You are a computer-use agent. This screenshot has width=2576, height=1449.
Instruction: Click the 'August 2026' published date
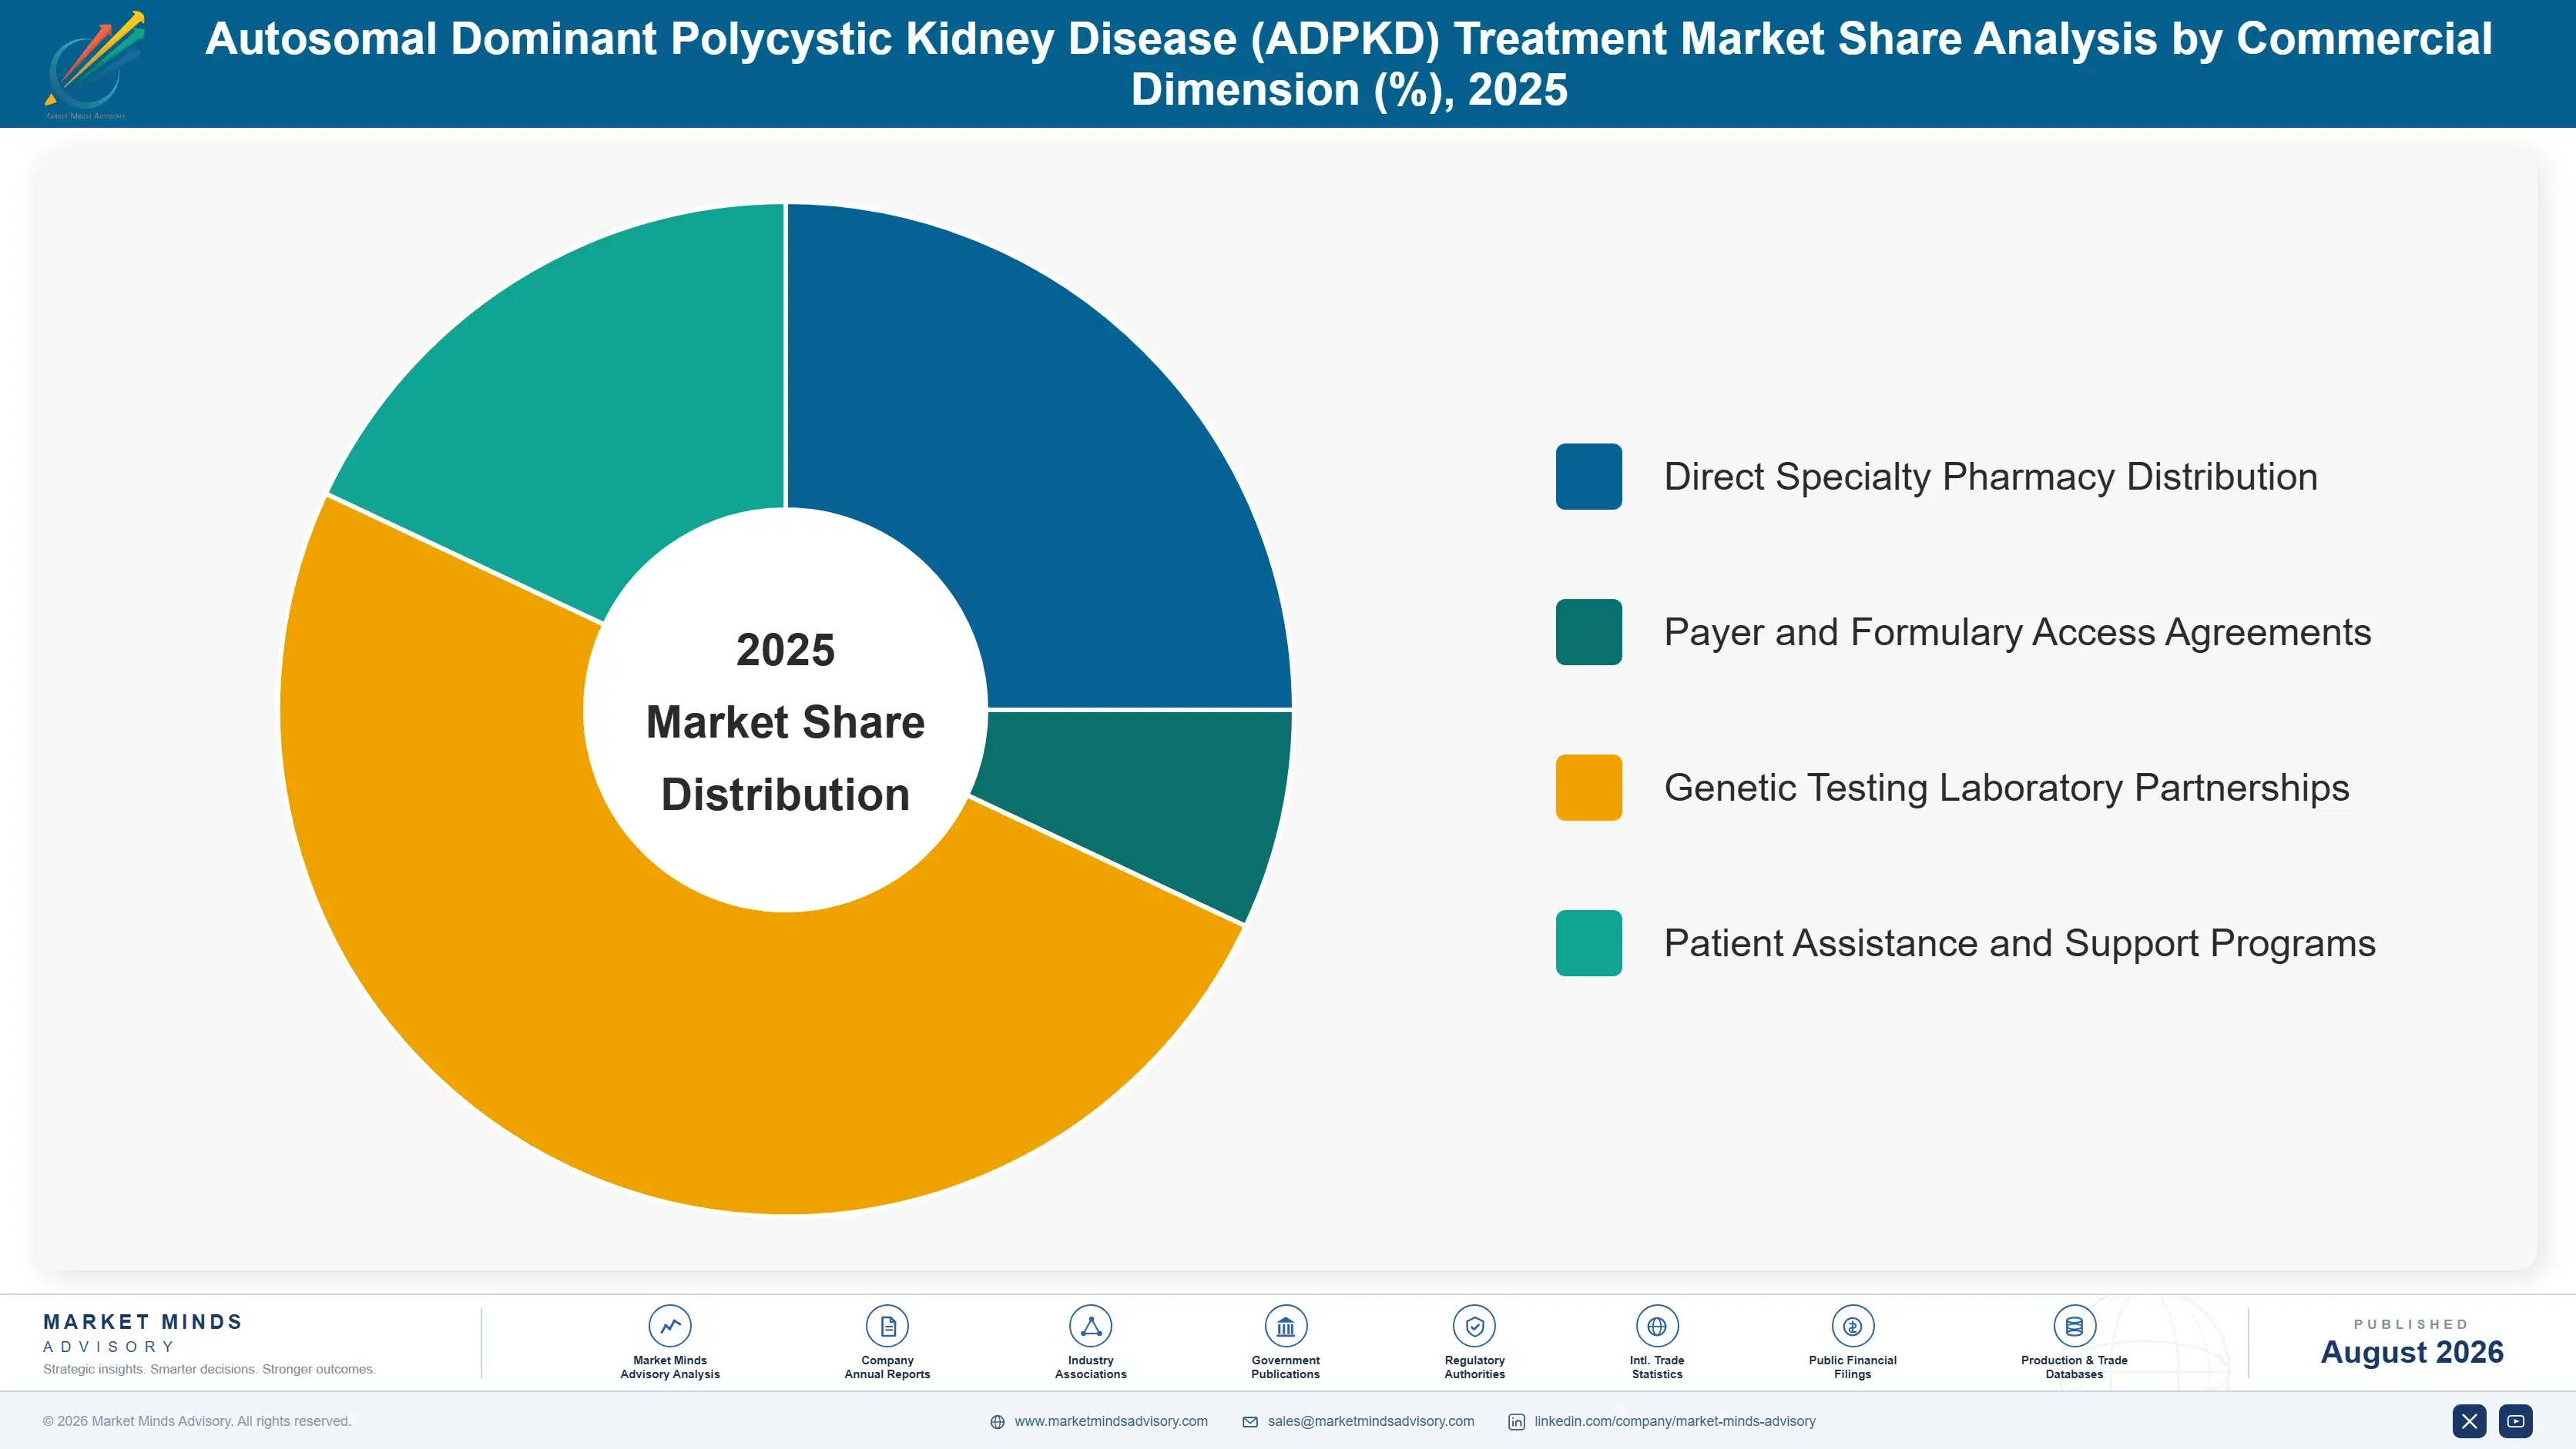(x=2411, y=1352)
